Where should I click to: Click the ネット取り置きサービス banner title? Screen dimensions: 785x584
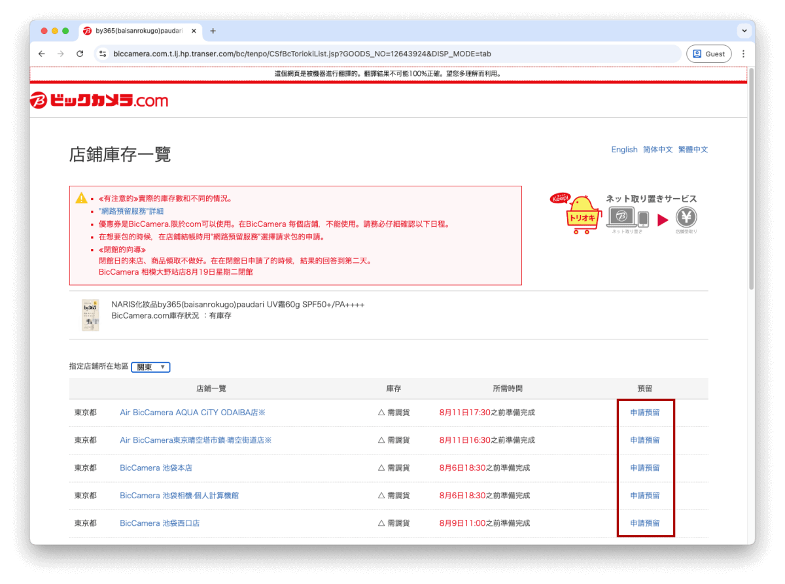[x=652, y=199]
